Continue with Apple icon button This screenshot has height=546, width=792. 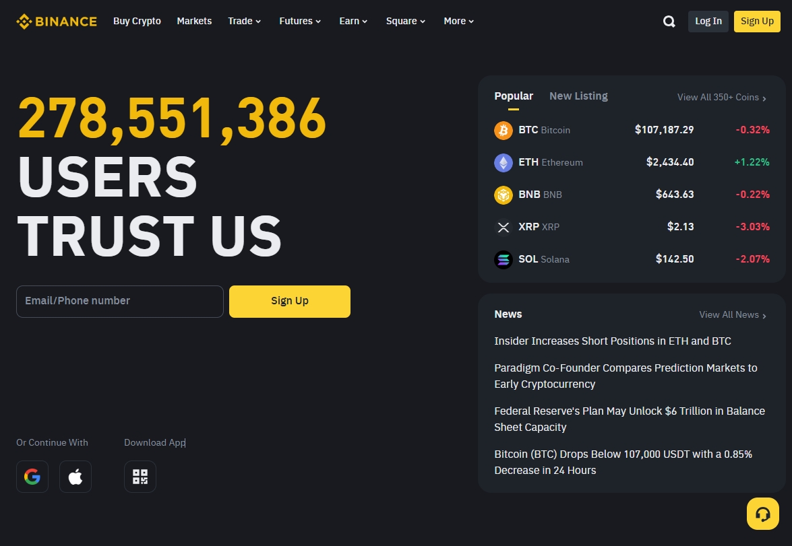(x=75, y=477)
